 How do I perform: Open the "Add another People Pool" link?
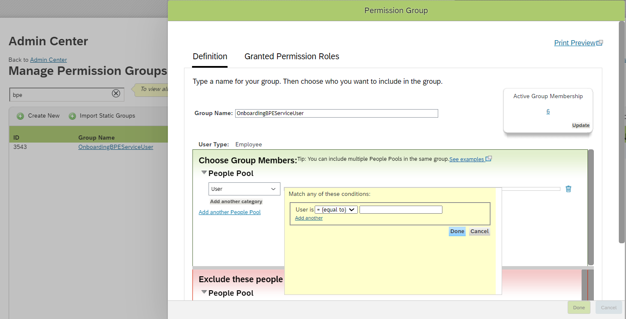pos(230,212)
